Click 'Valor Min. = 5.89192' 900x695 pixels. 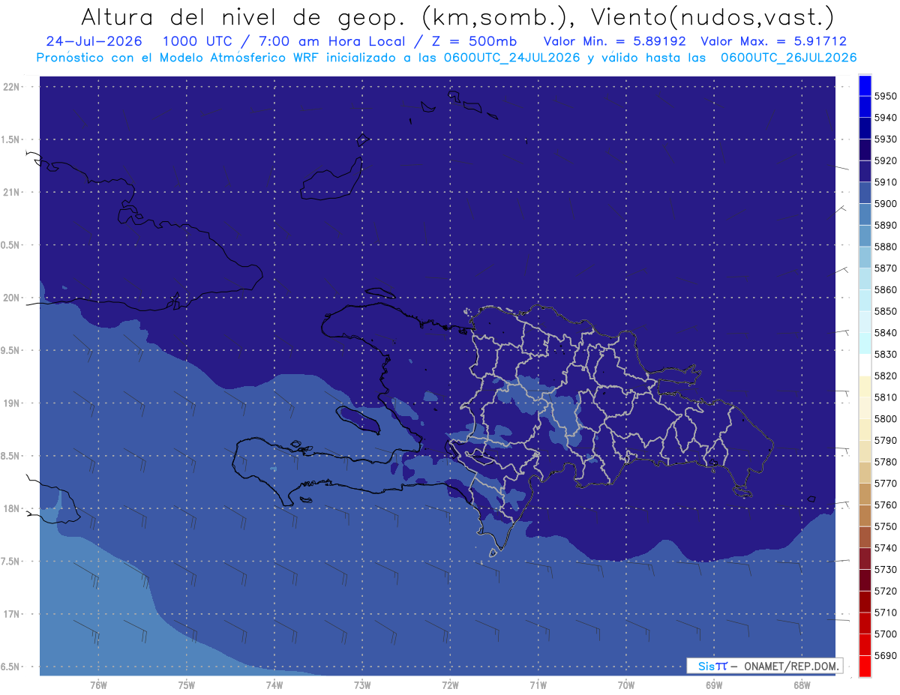614,41
